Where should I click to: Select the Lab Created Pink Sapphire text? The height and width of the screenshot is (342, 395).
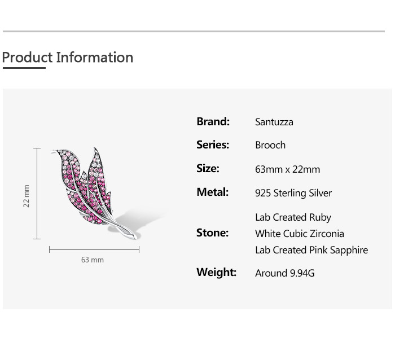click(x=311, y=250)
